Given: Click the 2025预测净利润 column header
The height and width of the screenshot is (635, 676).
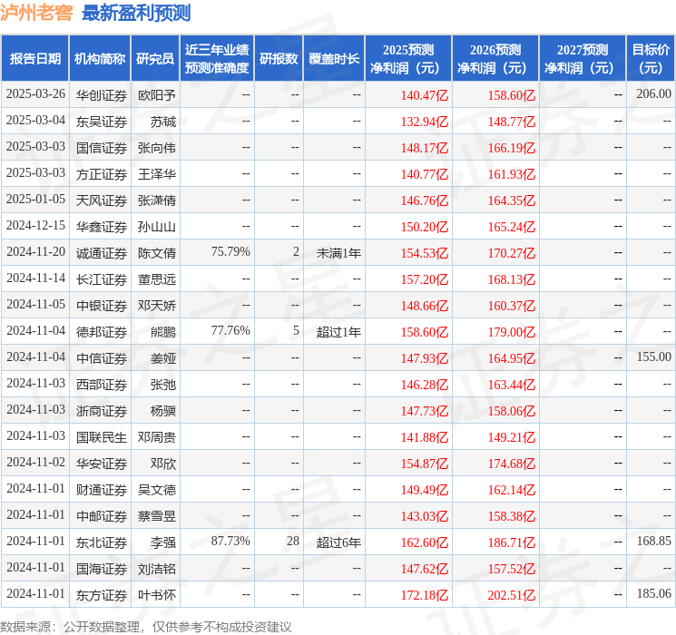Looking at the screenshot, I should [408, 59].
